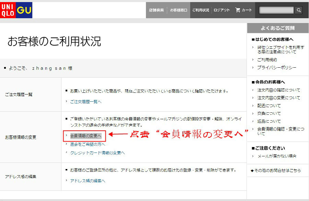Open ご利用規約 in the FAQ sidebar
This screenshot has width=309, height=201.
click(x=267, y=60)
